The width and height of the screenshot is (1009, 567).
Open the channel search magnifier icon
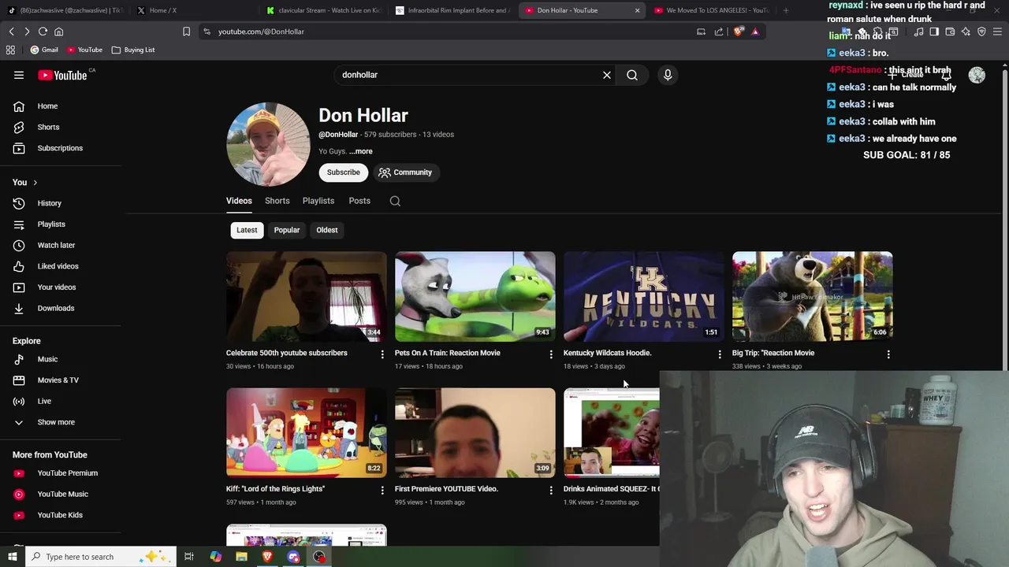tap(395, 201)
